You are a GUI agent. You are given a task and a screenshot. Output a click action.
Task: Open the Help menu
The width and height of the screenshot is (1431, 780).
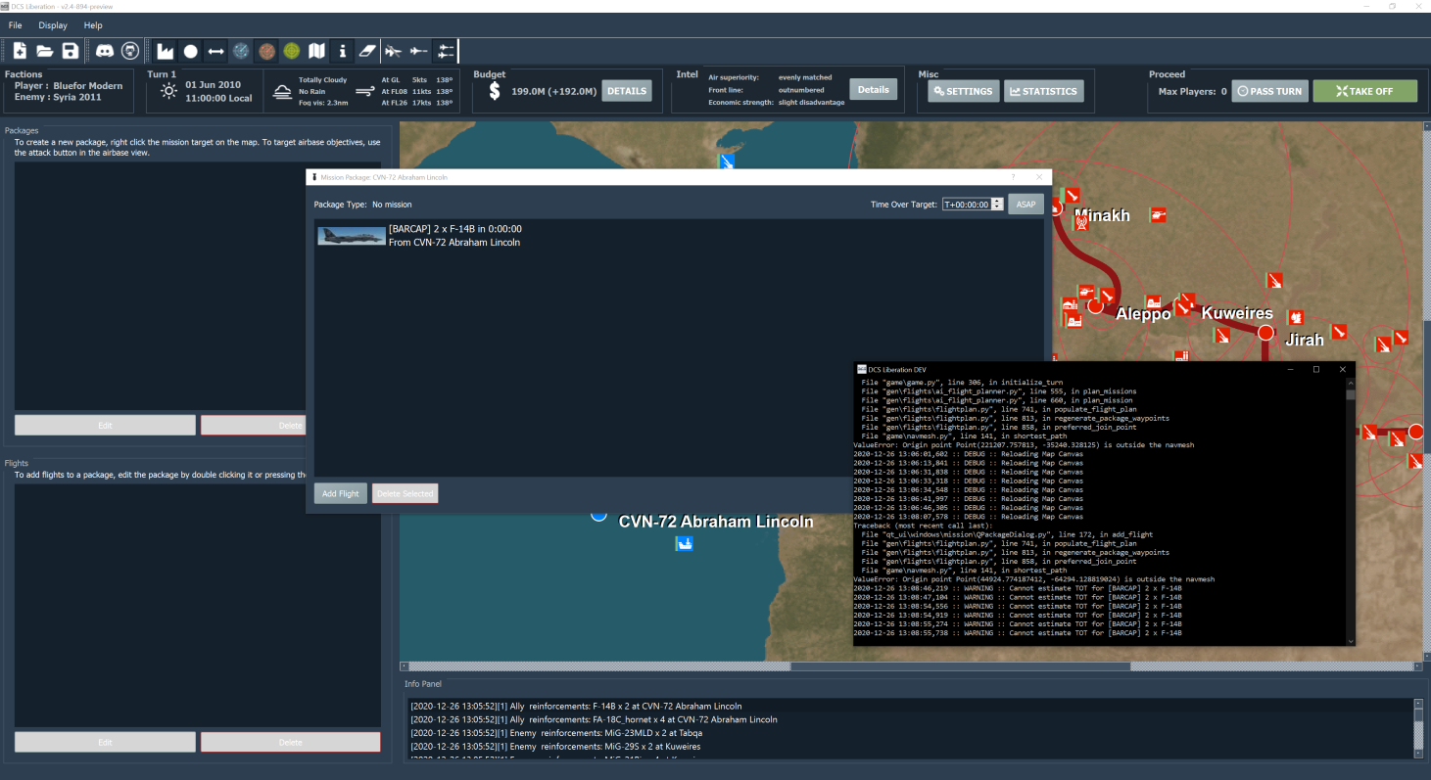tap(93, 25)
